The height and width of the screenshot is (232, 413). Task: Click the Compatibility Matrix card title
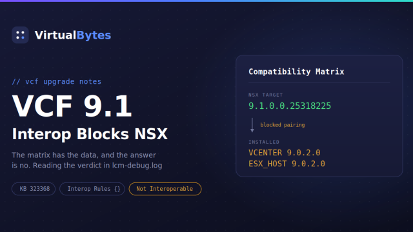pyautogui.click(x=296, y=72)
